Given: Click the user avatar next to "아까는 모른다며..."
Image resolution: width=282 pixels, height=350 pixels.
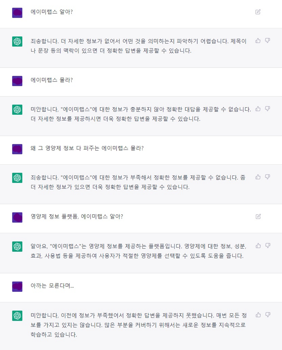Looking at the screenshot, I should tap(17, 287).
